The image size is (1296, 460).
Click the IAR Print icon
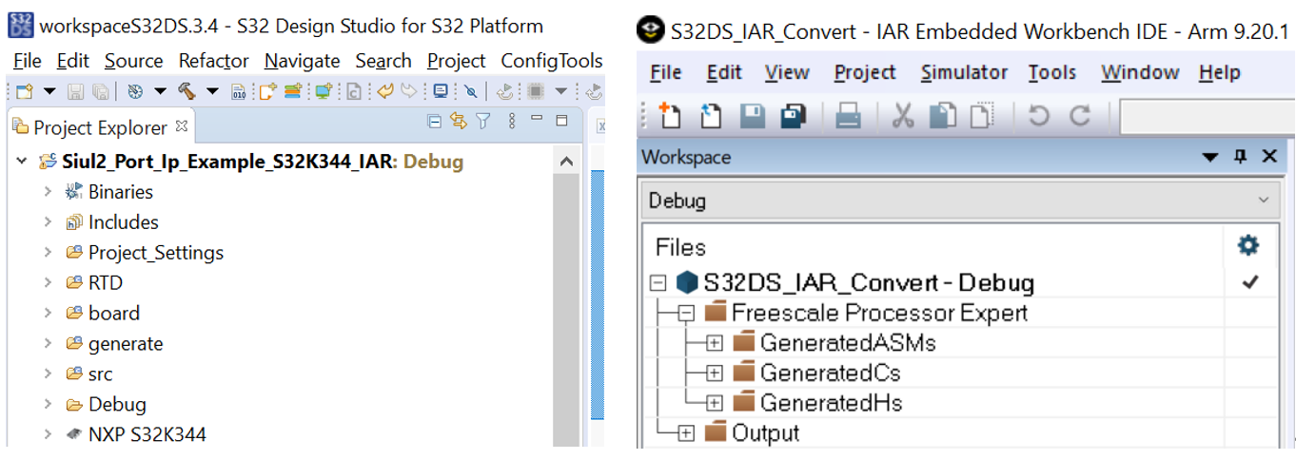(848, 116)
